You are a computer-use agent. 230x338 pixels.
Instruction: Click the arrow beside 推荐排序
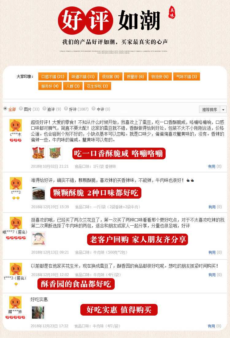tap(223, 110)
